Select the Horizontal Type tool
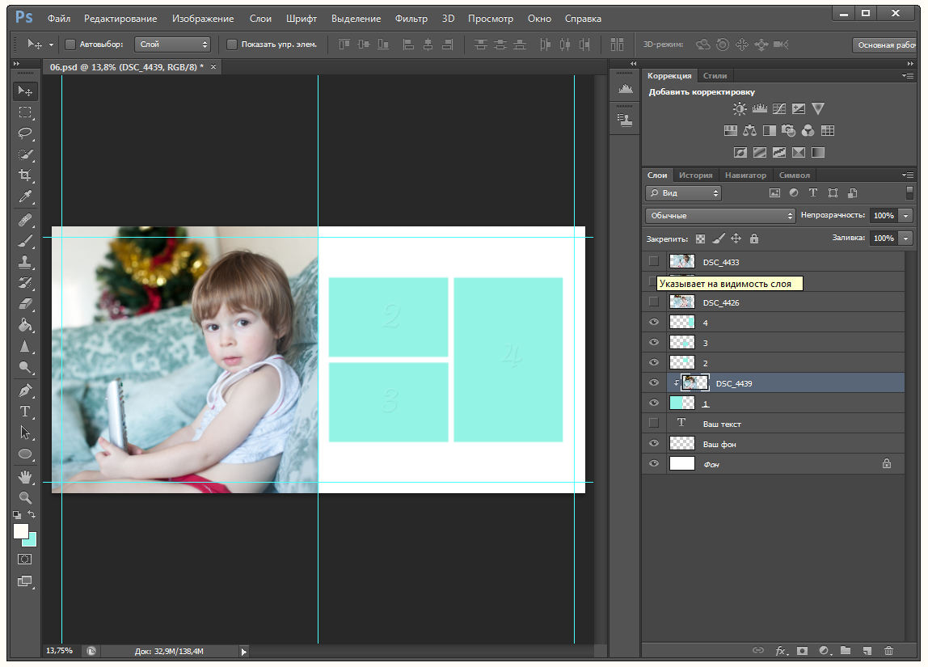This screenshot has width=928, height=667. point(25,412)
